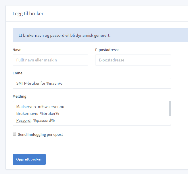
Task: Focus the E-postadresse input field
Action: (133, 60)
